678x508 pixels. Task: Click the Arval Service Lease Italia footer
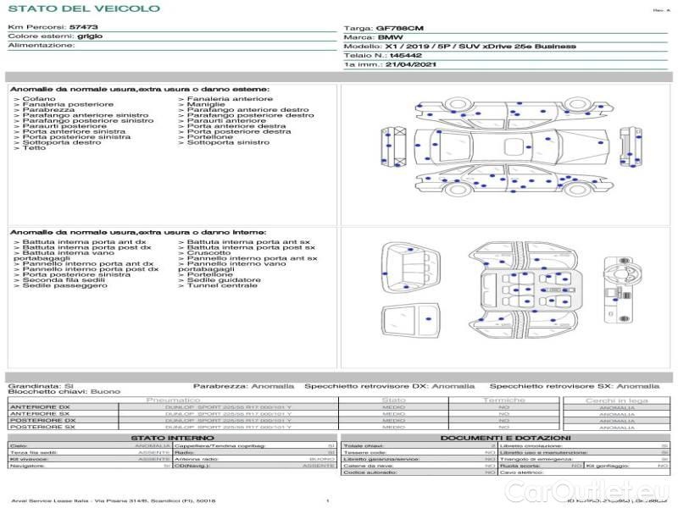pyautogui.click(x=114, y=500)
